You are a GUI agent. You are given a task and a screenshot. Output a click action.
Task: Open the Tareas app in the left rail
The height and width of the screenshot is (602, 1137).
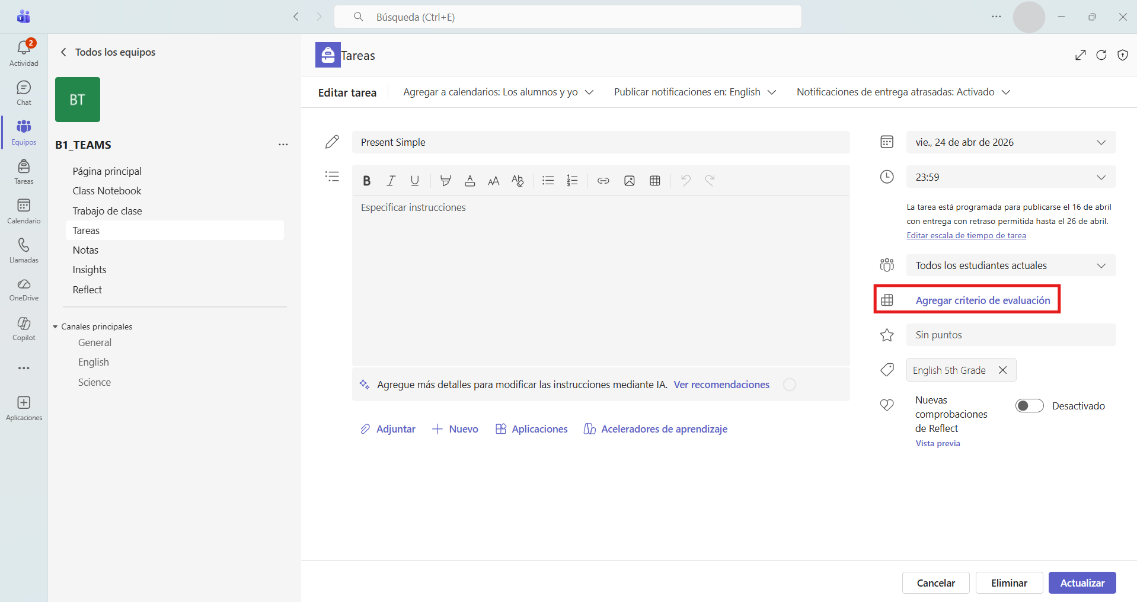[x=24, y=172]
